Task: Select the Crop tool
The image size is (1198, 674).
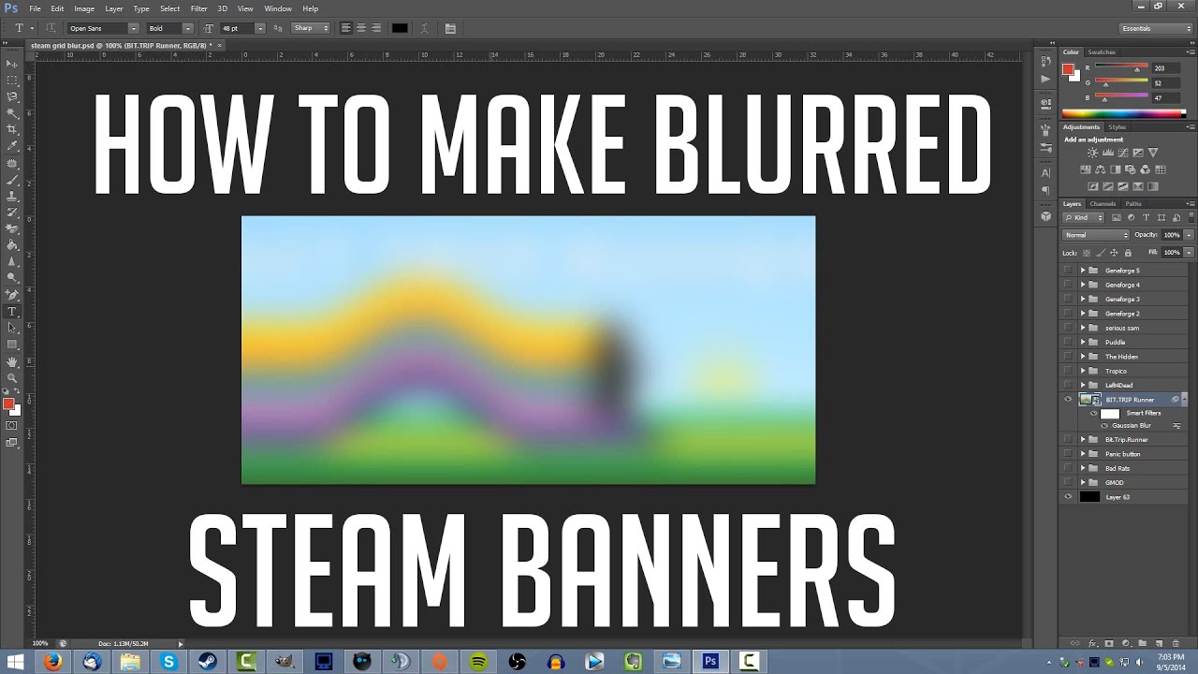Action: coord(12,130)
